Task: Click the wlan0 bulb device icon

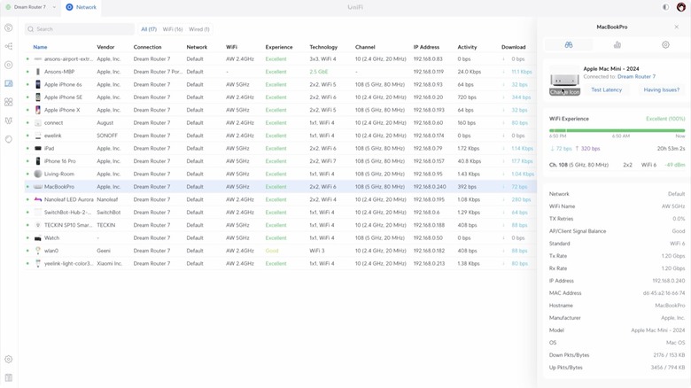Action: tap(38, 251)
